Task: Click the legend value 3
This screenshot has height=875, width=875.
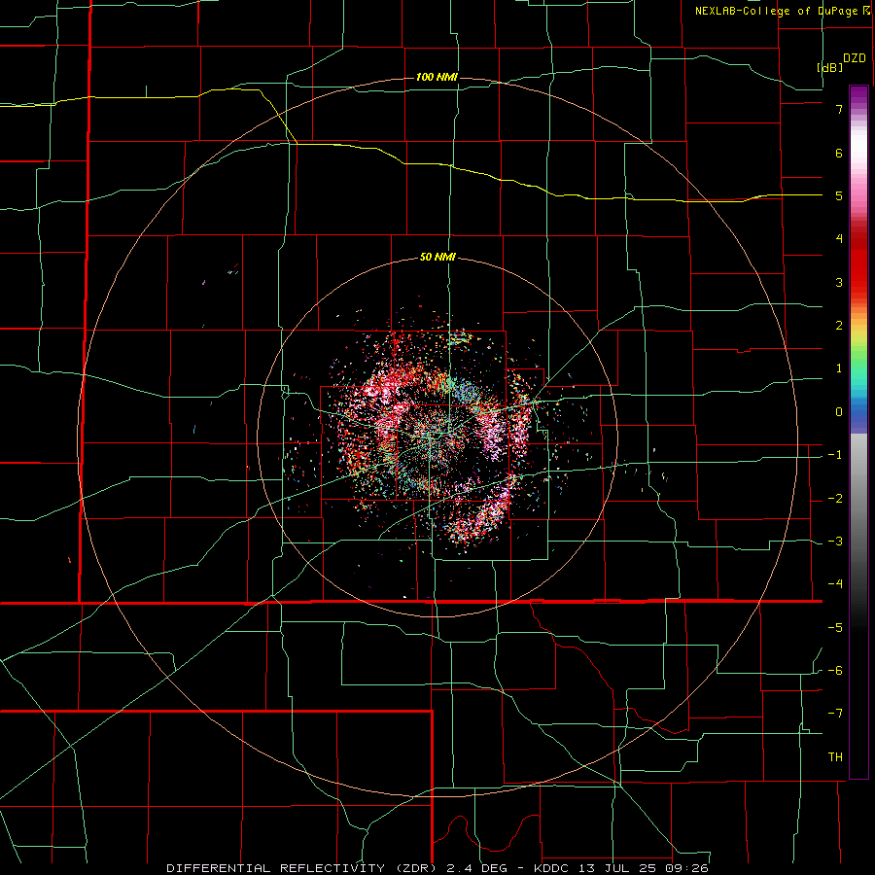Action: [839, 282]
